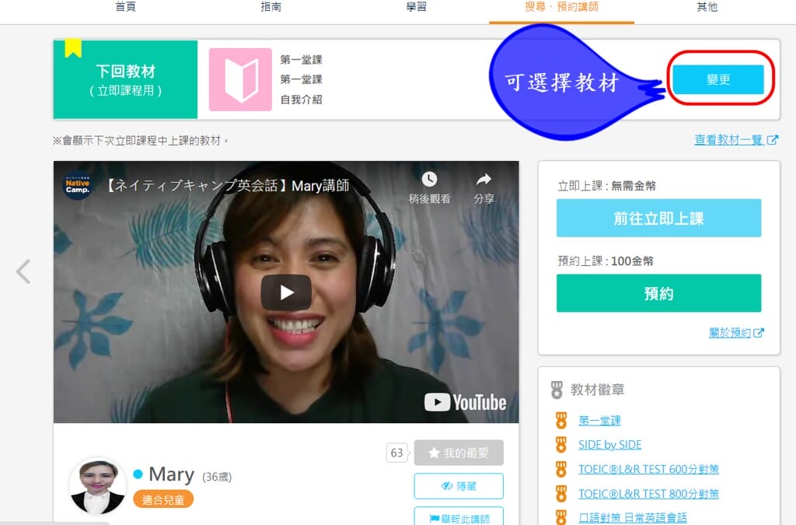Click the Native Camp channel logo on video
The width and height of the screenshot is (796, 525).
(x=77, y=185)
